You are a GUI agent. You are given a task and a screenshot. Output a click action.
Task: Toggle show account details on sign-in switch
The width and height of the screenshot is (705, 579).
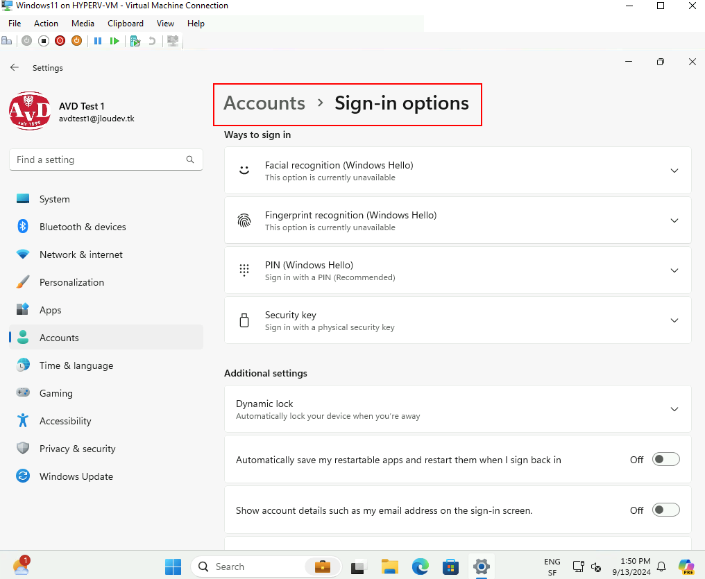666,510
